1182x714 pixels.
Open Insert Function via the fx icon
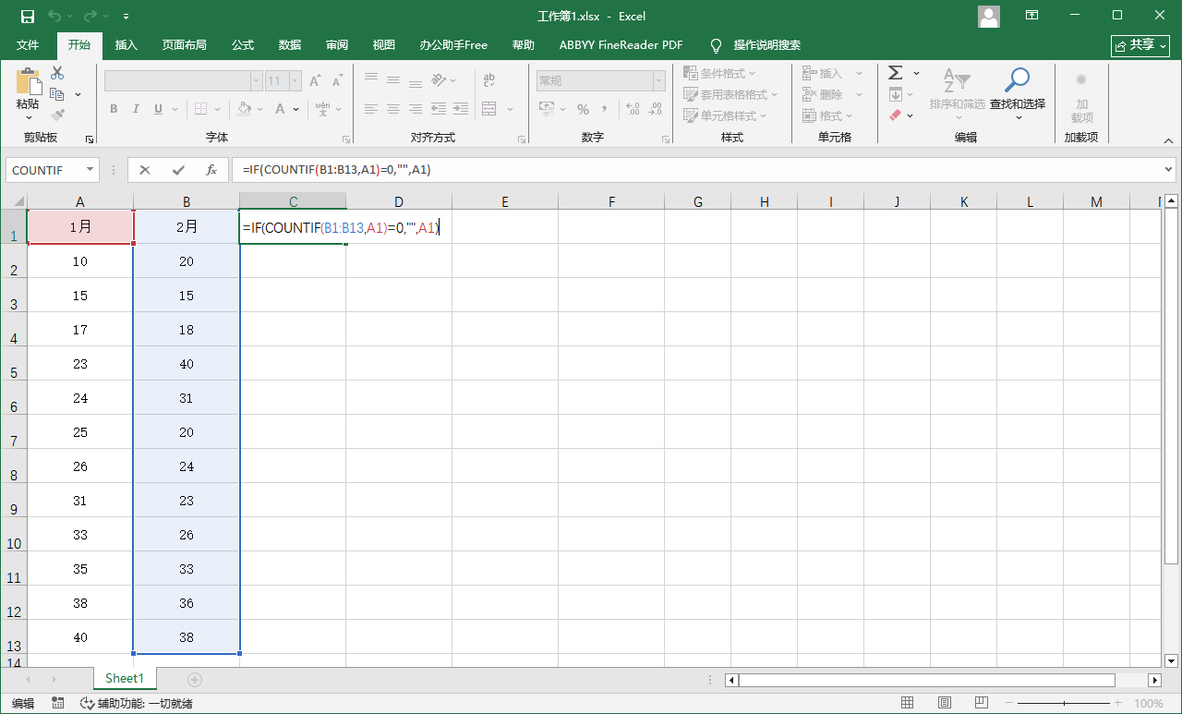(x=211, y=170)
